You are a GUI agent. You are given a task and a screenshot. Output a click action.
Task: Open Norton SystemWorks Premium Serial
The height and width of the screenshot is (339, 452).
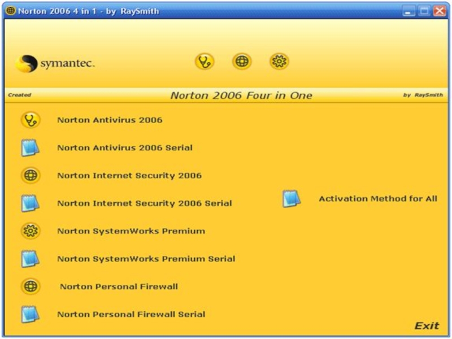(146, 259)
